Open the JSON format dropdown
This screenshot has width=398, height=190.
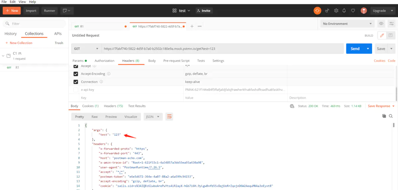[153, 117]
